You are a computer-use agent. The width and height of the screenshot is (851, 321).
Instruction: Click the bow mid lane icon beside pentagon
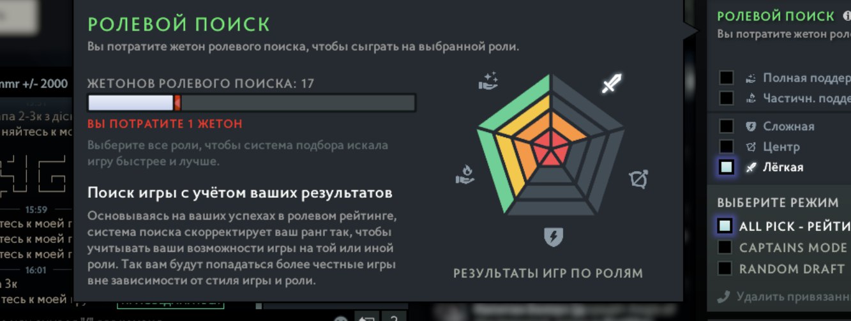pyautogui.click(x=638, y=179)
